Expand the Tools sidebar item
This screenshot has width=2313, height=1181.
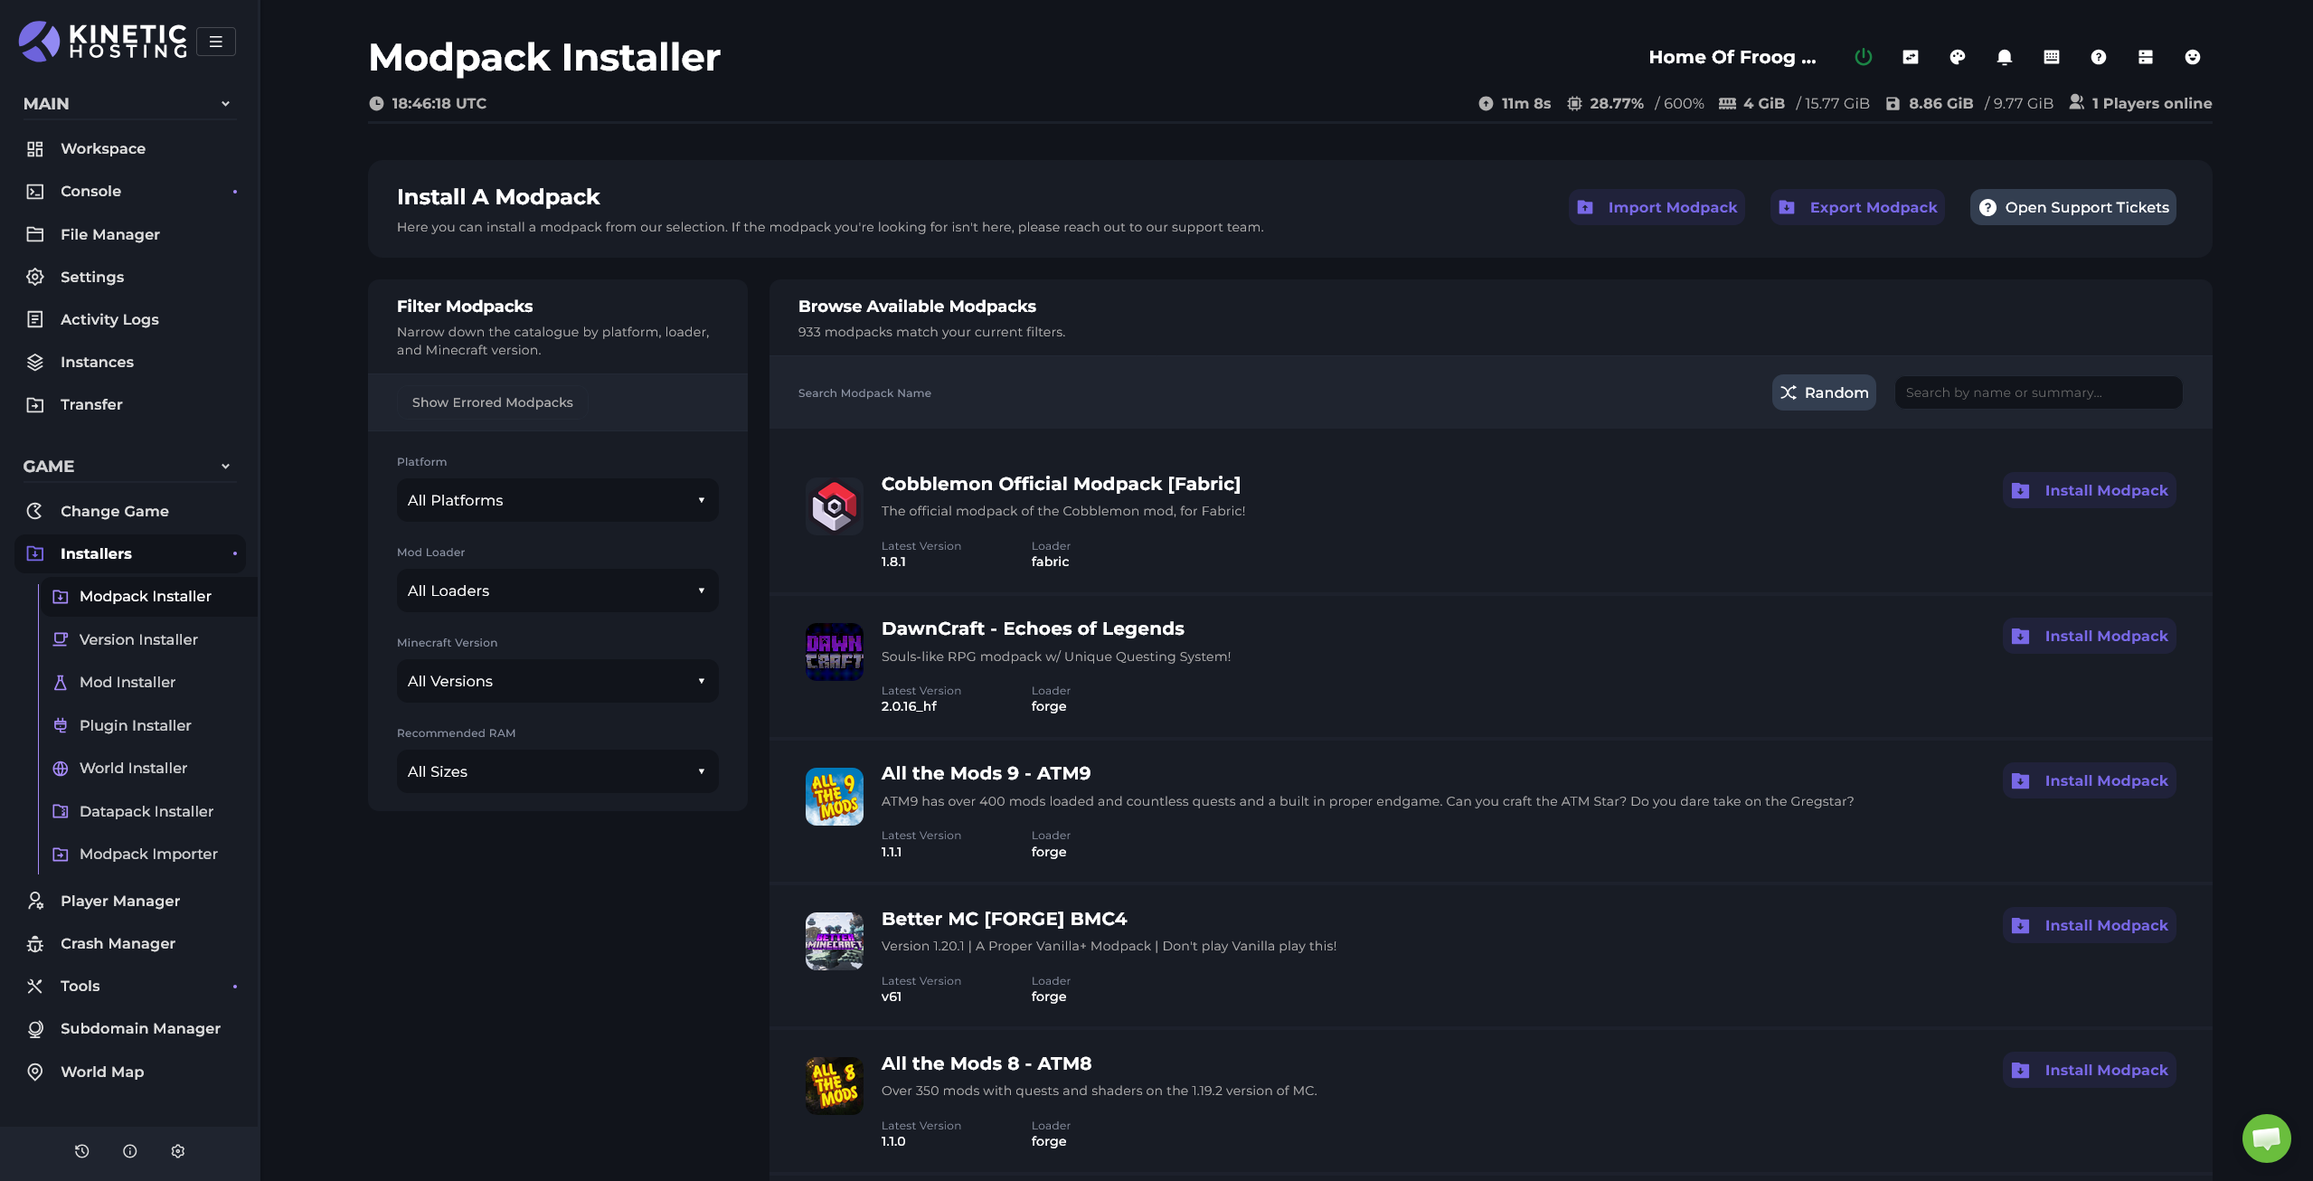(129, 986)
